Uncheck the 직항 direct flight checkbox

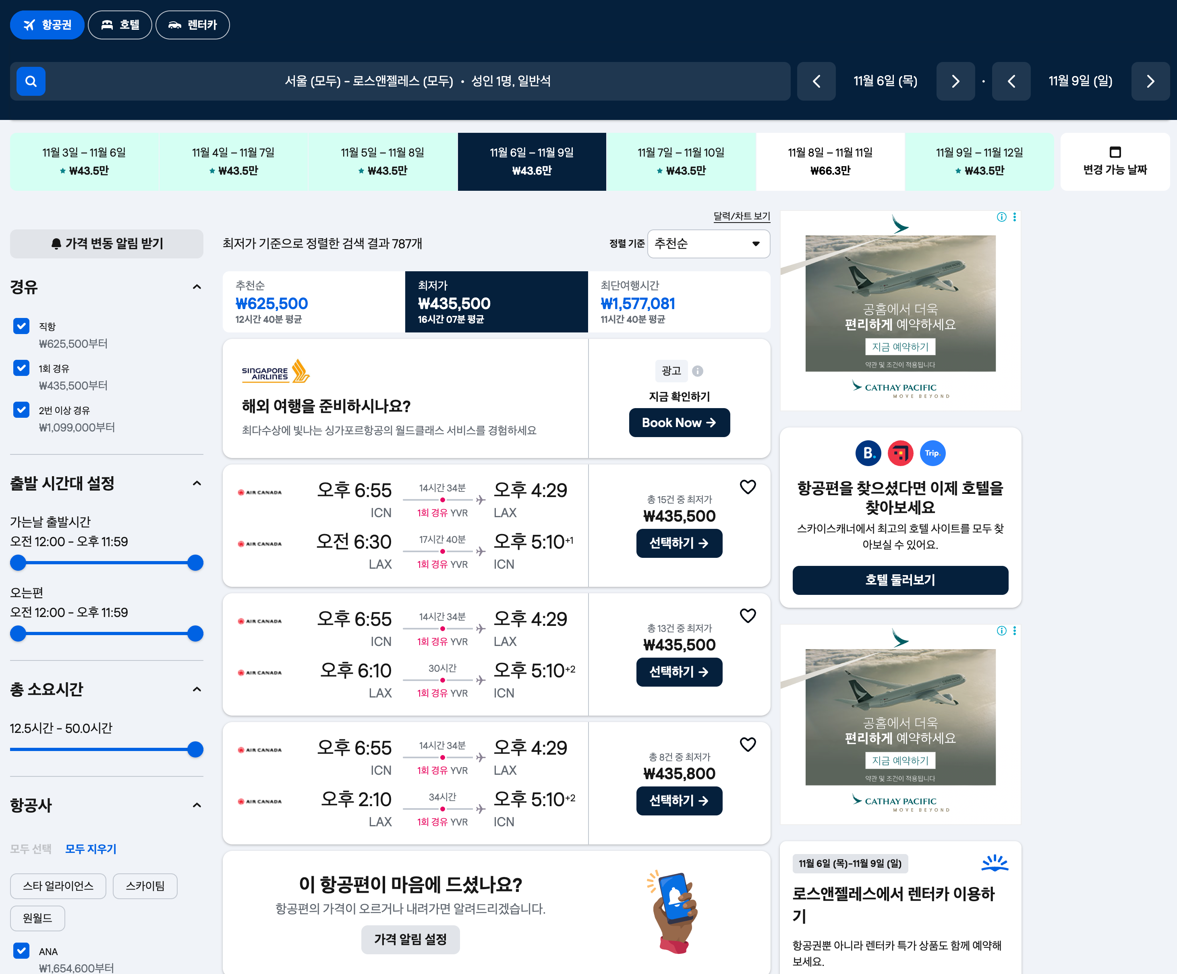[x=21, y=326]
